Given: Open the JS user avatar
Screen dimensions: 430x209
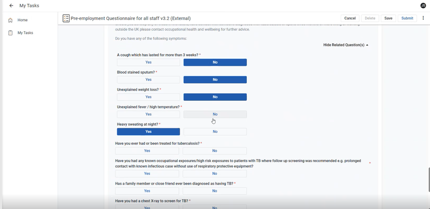Looking at the screenshot, I should [423, 6].
